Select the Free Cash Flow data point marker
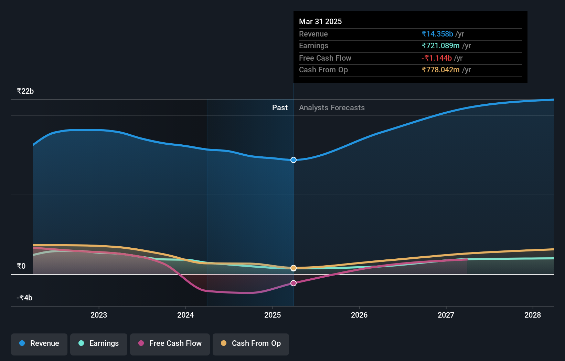The width and height of the screenshot is (565, 361). [294, 283]
